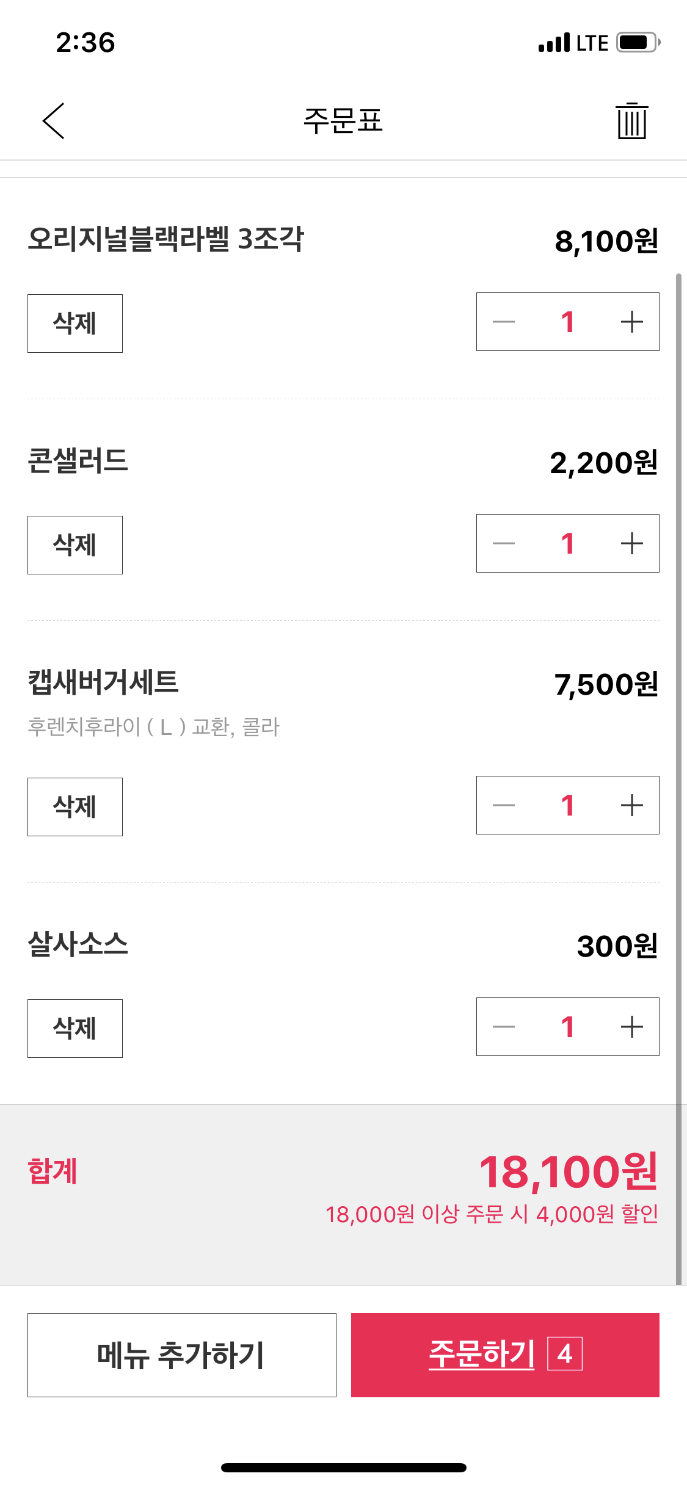Increase 오리지널블랙라벨 3조각 quantity with plus
687x1487 pixels.
pyautogui.click(x=631, y=322)
